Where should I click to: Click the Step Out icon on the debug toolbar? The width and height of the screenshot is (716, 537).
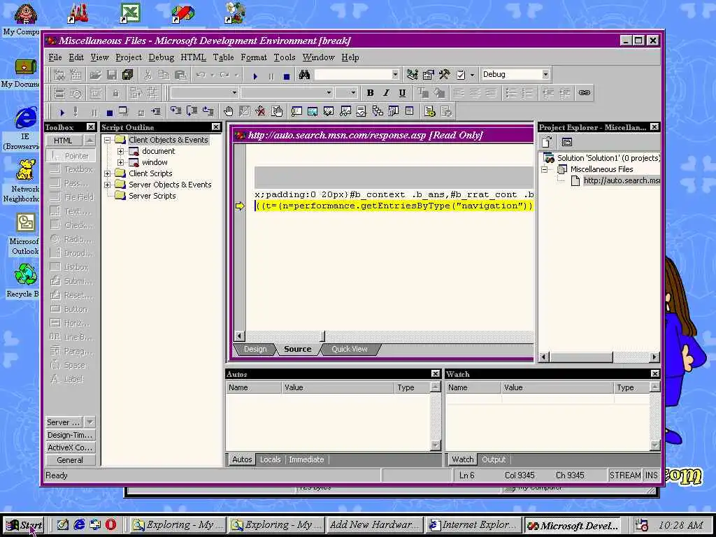click(208, 111)
